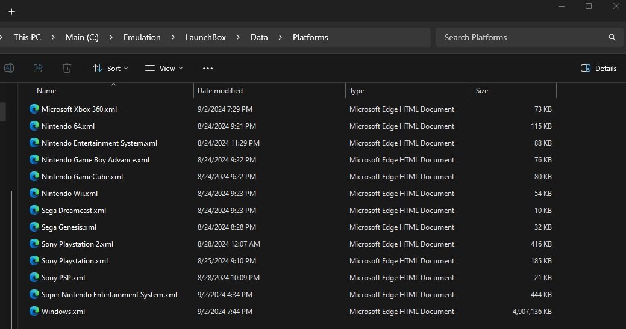The width and height of the screenshot is (626, 329).
Task: Click the 4,907,136 KB size value
Action: pyautogui.click(x=532, y=311)
